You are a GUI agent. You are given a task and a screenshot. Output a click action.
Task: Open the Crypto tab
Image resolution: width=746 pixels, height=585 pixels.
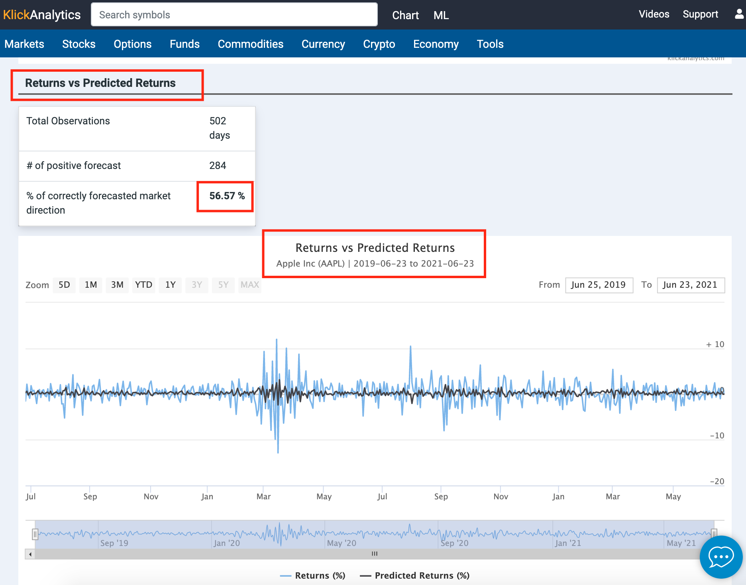pyautogui.click(x=379, y=44)
